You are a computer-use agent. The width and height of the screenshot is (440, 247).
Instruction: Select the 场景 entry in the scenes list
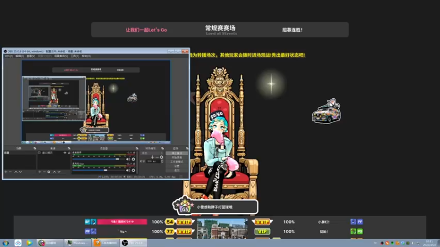click(x=20, y=153)
